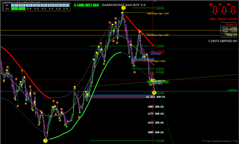Click the 1.20728 price label at bottom
Screen dimensions: 239x144
tap(160, 141)
